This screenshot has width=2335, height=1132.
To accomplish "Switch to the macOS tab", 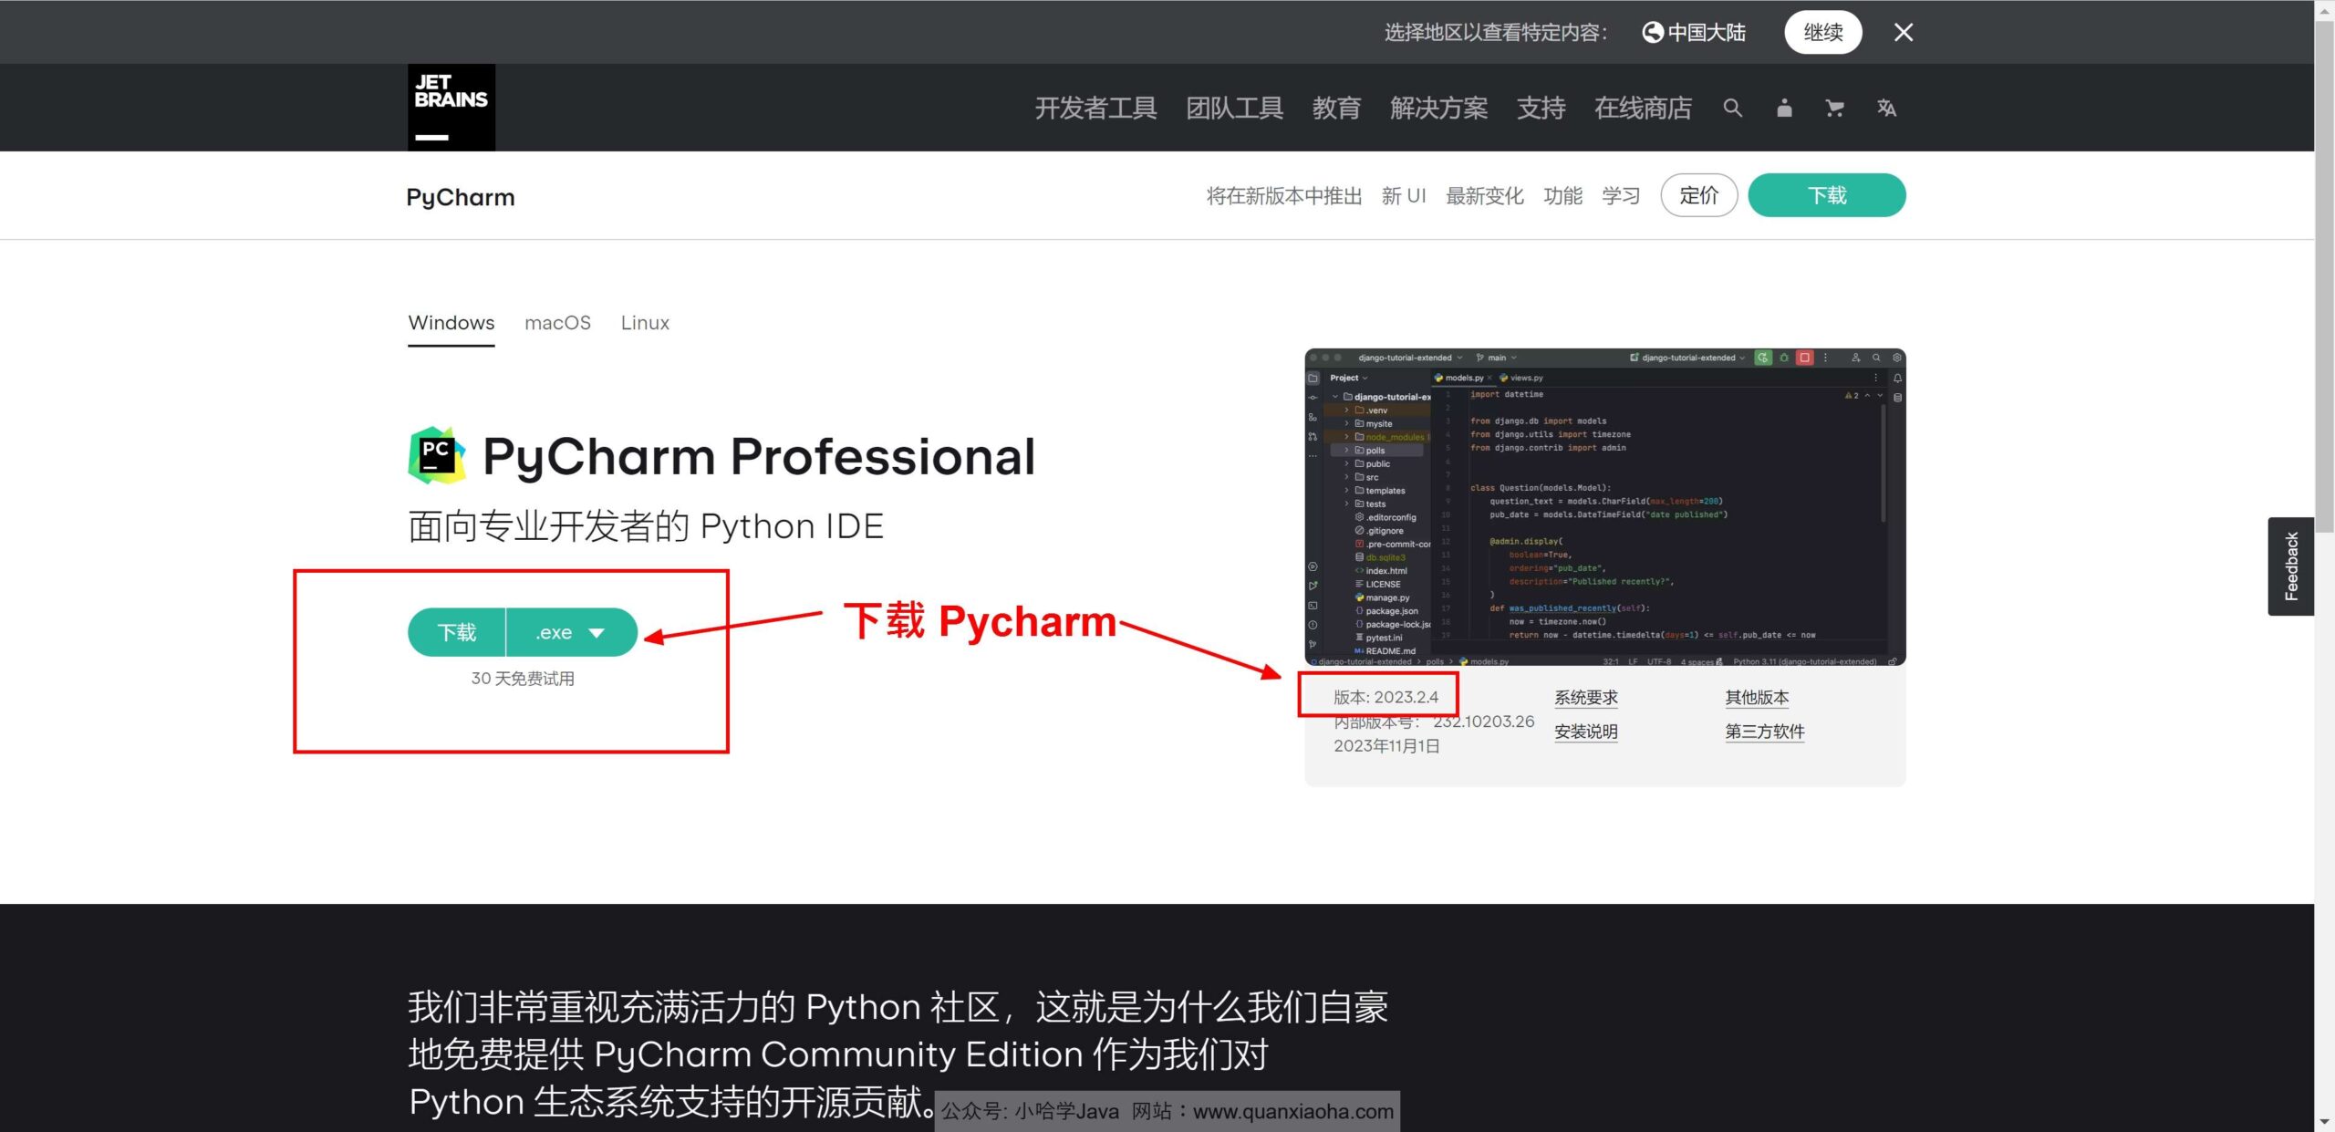I will [557, 323].
